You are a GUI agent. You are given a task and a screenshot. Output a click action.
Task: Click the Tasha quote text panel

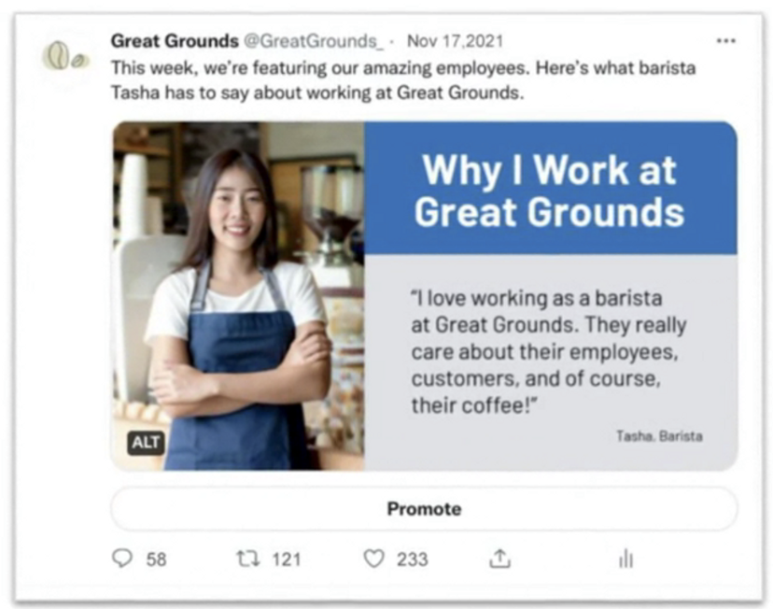[551, 362]
